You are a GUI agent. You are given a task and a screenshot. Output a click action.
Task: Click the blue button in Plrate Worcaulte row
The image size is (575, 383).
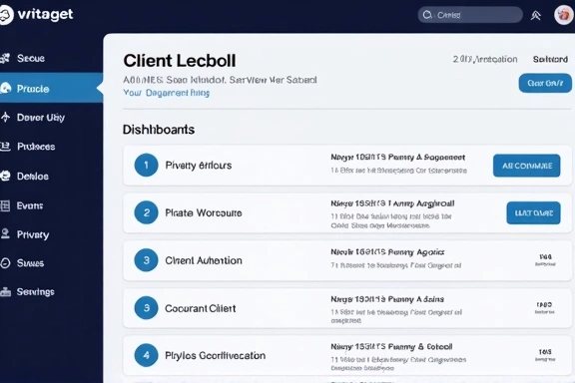click(533, 212)
